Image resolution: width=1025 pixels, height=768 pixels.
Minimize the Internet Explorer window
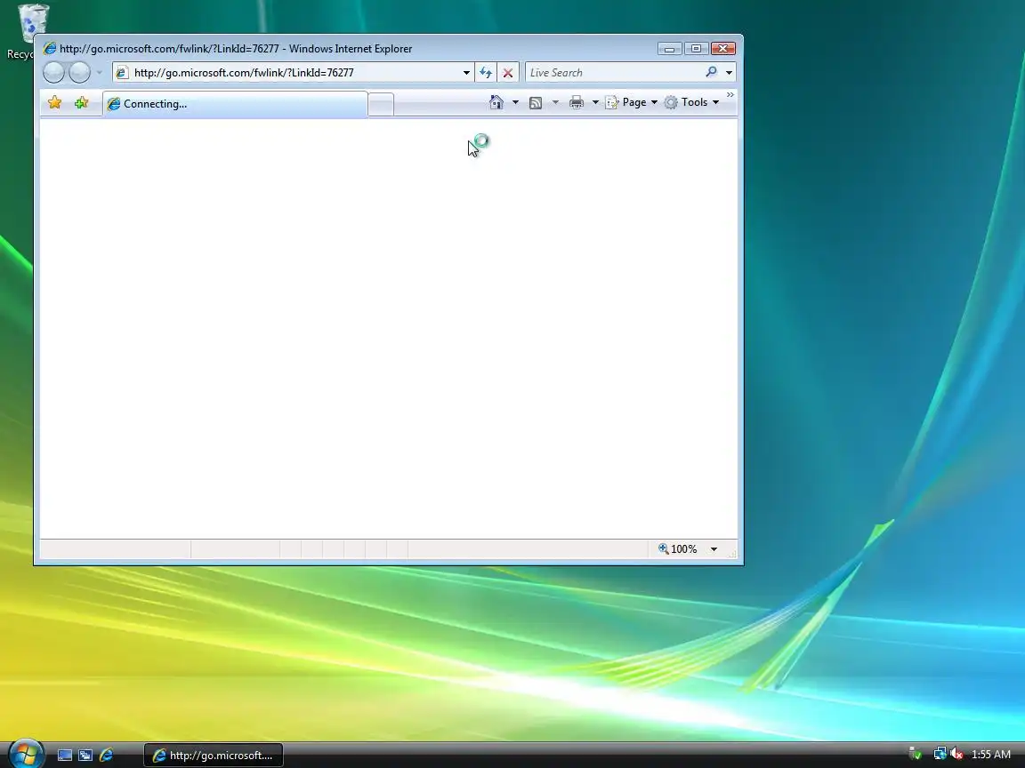[x=669, y=48]
